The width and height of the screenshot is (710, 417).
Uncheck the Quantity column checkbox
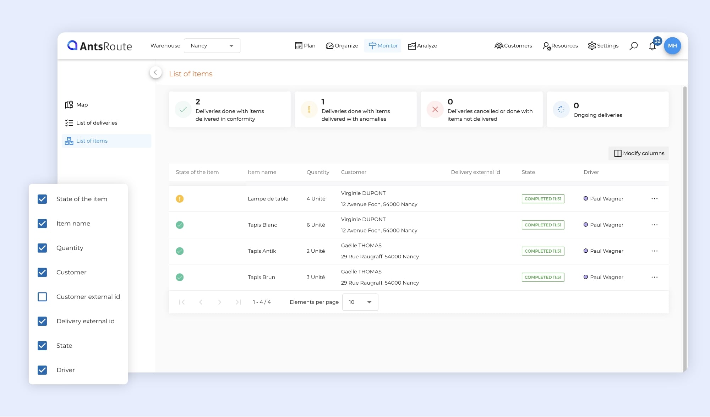[42, 248]
